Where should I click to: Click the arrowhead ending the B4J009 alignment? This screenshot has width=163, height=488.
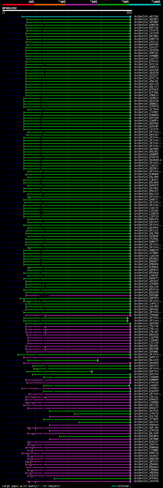98,360
